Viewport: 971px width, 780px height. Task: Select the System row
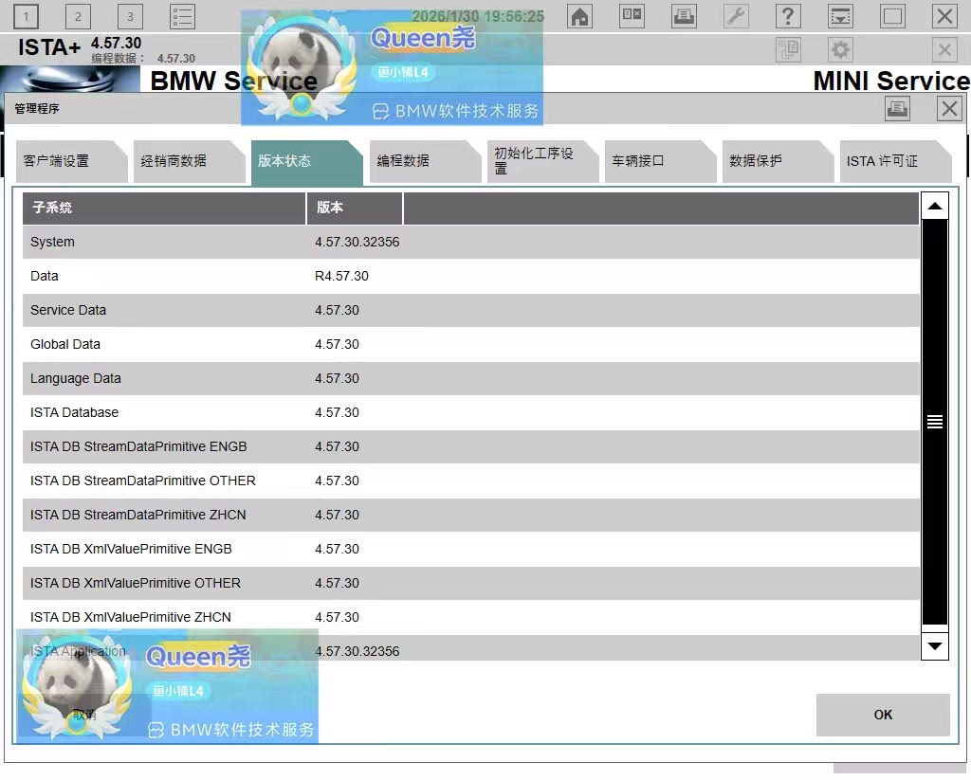[x=470, y=242]
